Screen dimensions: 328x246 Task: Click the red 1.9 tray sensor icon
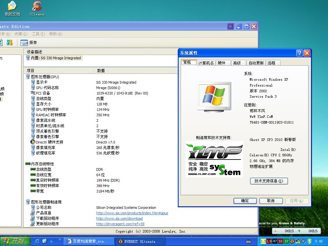click(x=269, y=241)
